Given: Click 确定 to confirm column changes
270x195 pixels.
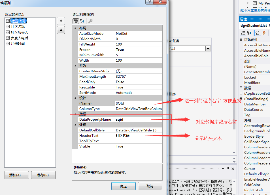Looking at the screenshot, I should pyautogui.click(x=123, y=186).
